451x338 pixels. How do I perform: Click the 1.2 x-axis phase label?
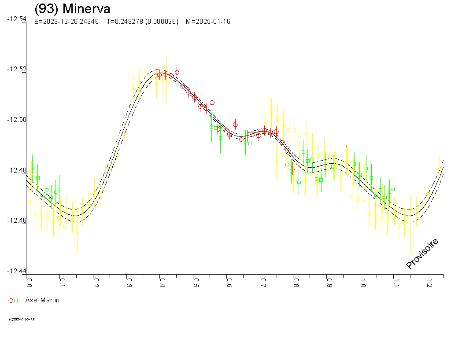pos(428,282)
